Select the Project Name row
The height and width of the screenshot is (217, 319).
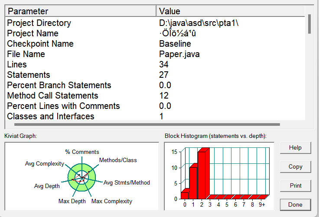pos(33,33)
